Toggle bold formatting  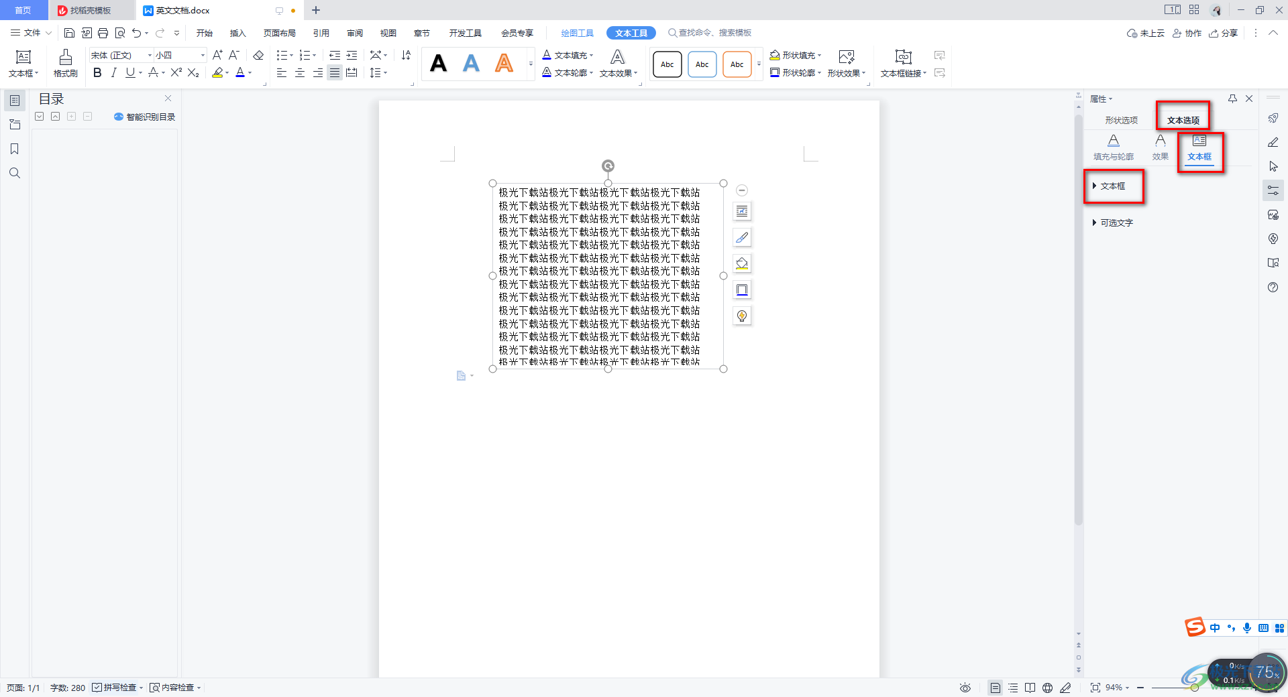tap(97, 72)
